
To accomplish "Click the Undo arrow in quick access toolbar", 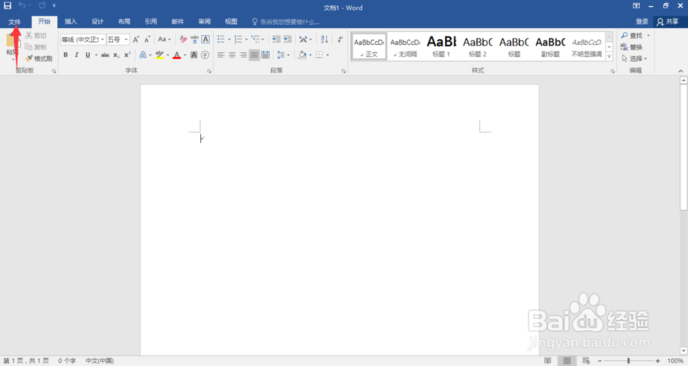I will click(x=22, y=6).
